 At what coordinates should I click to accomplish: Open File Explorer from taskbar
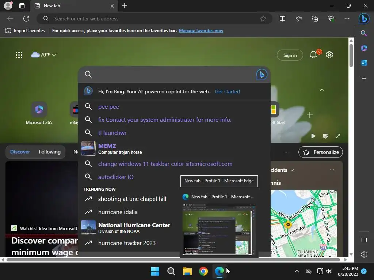(x=187, y=271)
